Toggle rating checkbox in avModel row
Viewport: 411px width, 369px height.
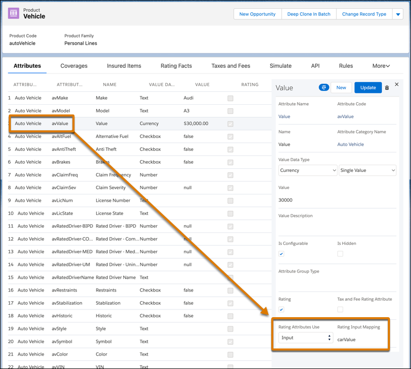pyautogui.click(x=230, y=111)
